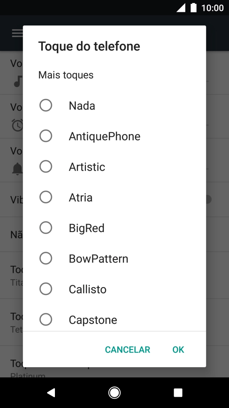229x408 pixels.
Task: Tap the Mais toques section heading
Action: 66,75
